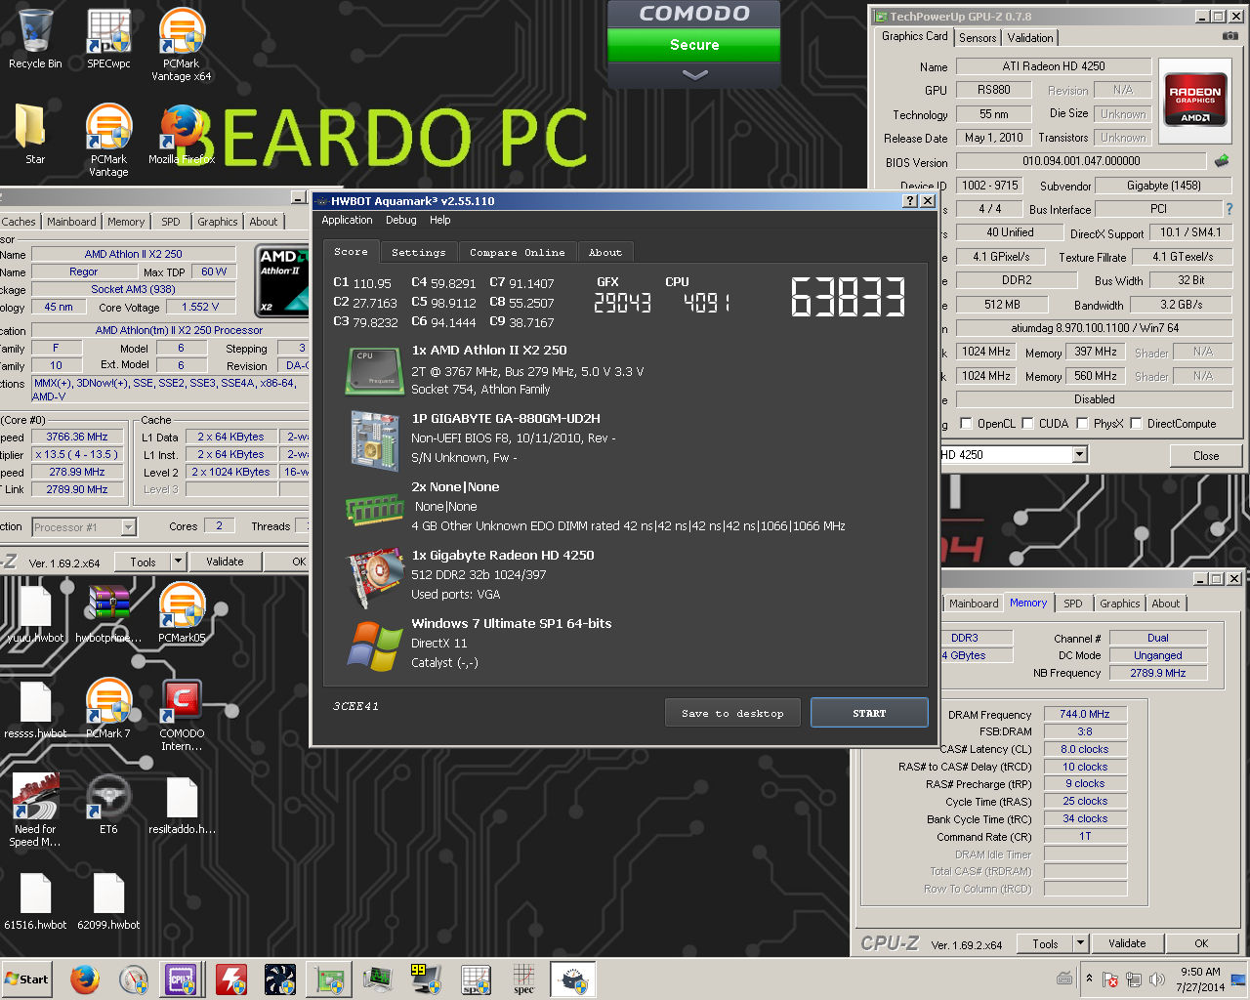
Task: Check the PhysX checkbox in GPU-Z
Action: 1082,424
